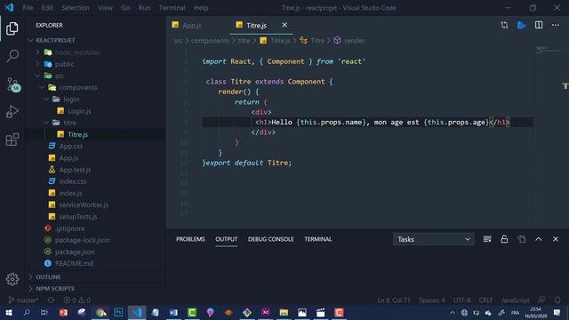The height and width of the screenshot is (320, 569).
Task: Switch to the PROBLEMS panel tab
Action: 190,239
